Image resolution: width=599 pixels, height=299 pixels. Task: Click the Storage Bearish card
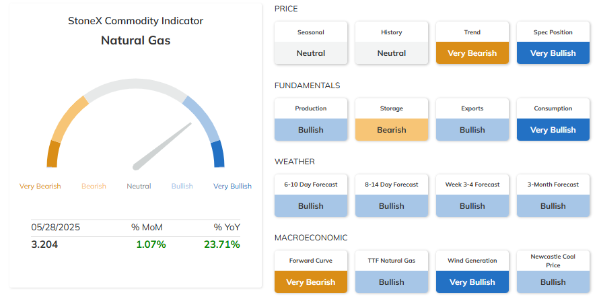pyautogui.click(x=392, y=119)
